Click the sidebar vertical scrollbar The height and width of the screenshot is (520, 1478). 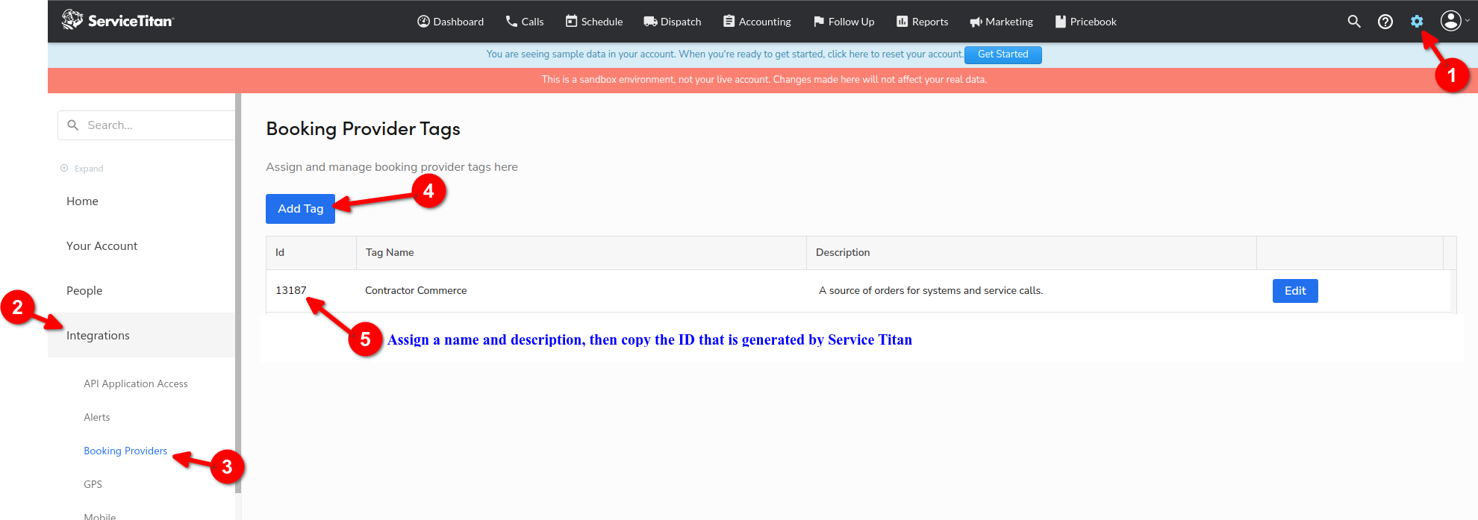point(238,292)
